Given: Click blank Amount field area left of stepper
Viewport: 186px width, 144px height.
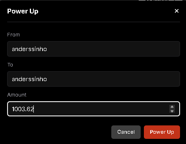Looking at the screenshot, I should click(x=101, y=109).
